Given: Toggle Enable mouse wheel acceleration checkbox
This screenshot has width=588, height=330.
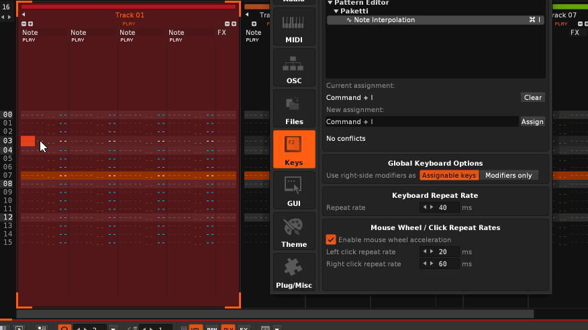Looking at the screenshot, I should [331, 239].
